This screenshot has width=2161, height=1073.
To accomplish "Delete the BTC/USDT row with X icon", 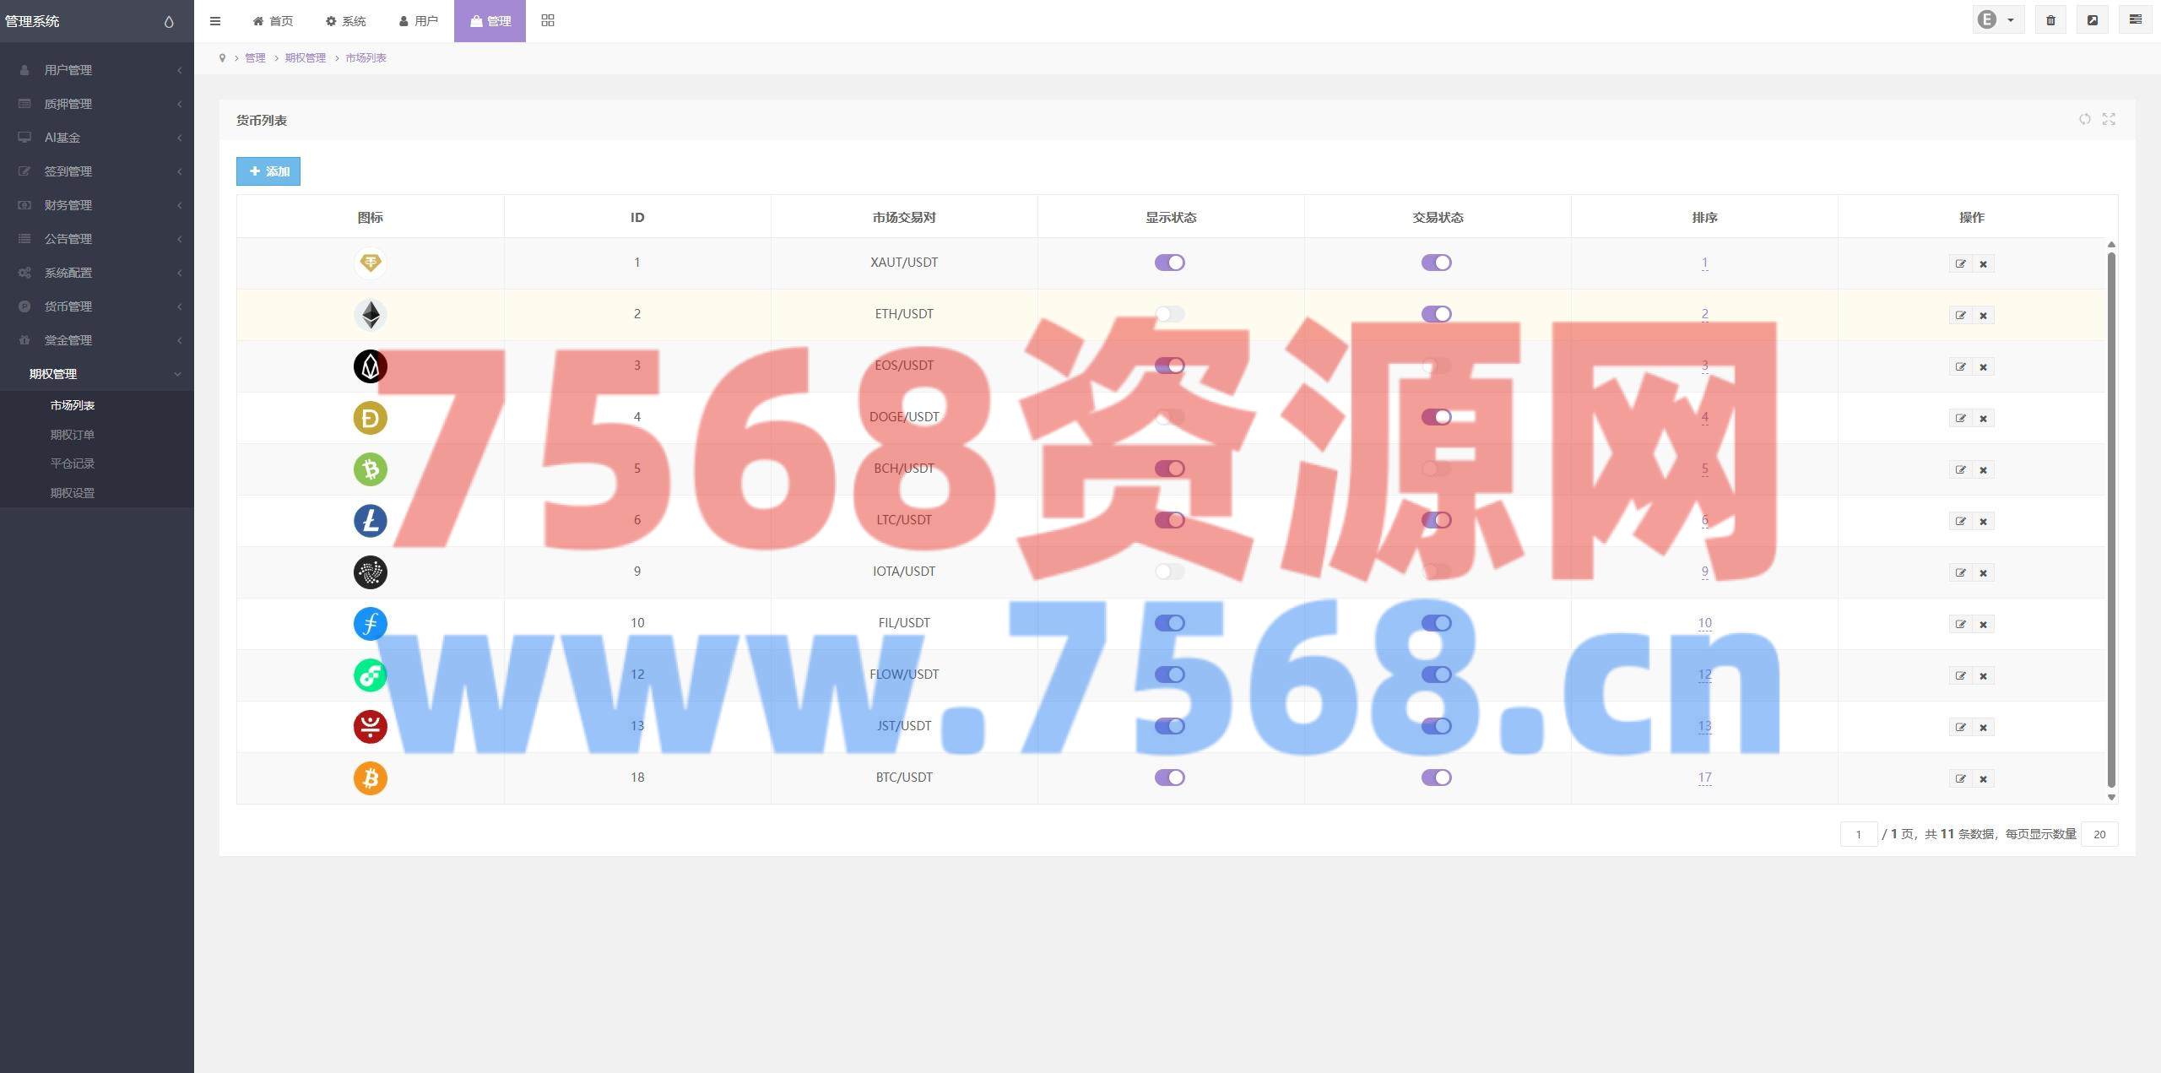I will point(1983,778).
